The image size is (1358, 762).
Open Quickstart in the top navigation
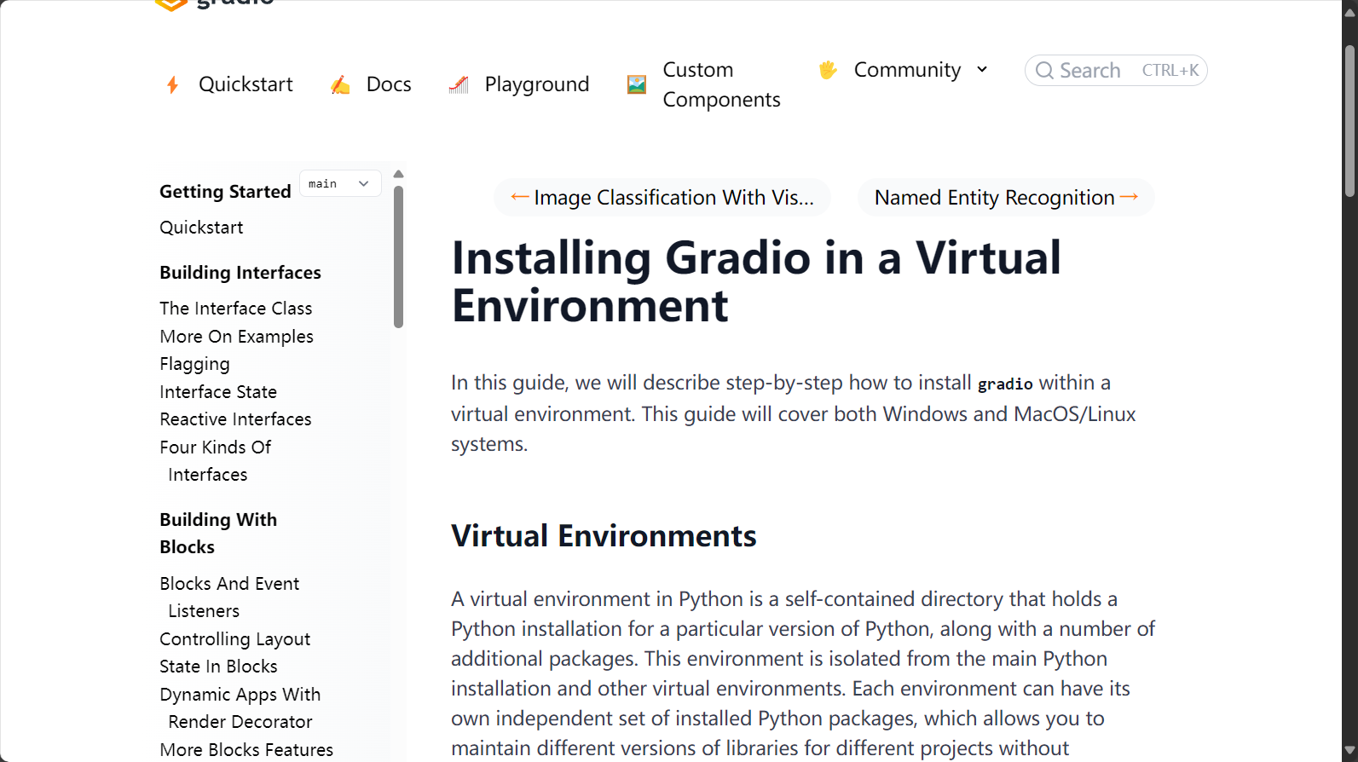point(246,84)
